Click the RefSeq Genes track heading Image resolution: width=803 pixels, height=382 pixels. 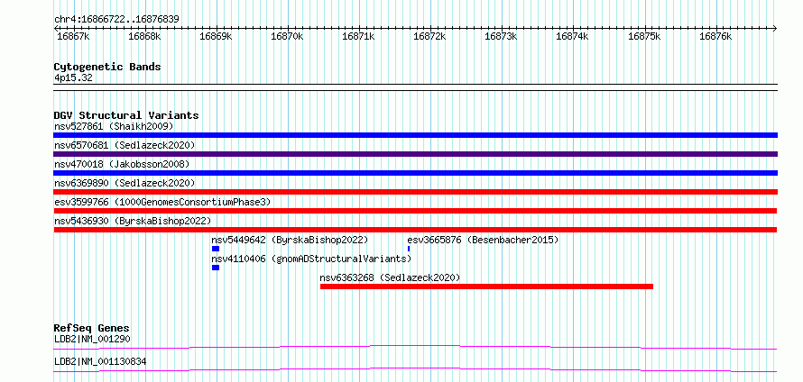tap(92, 328)
